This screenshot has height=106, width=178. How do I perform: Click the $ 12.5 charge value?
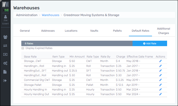pos(120,85)
